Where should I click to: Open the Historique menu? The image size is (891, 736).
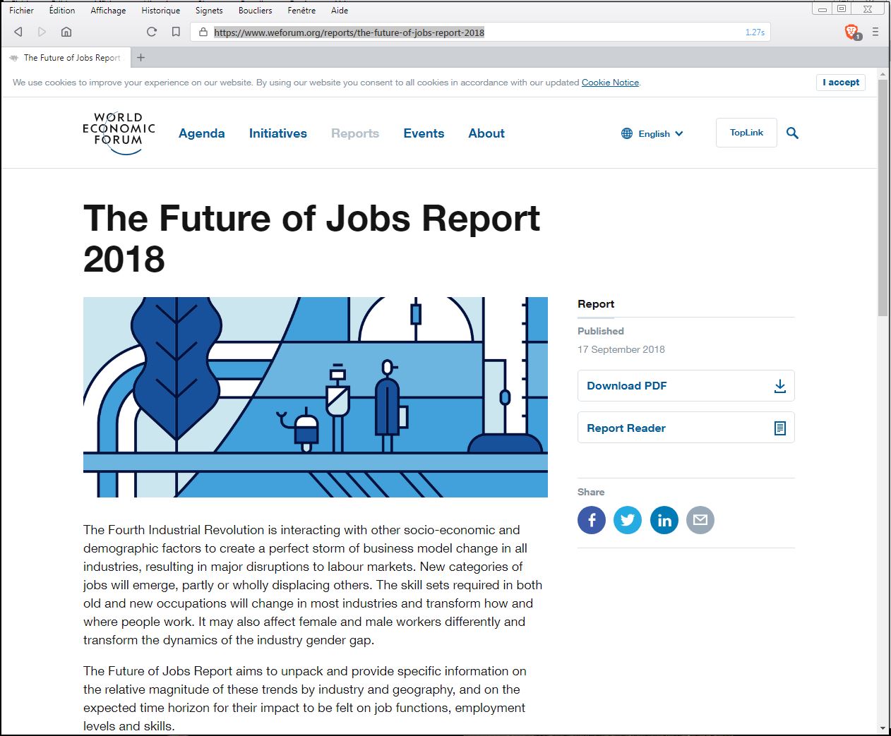[161, 11]
